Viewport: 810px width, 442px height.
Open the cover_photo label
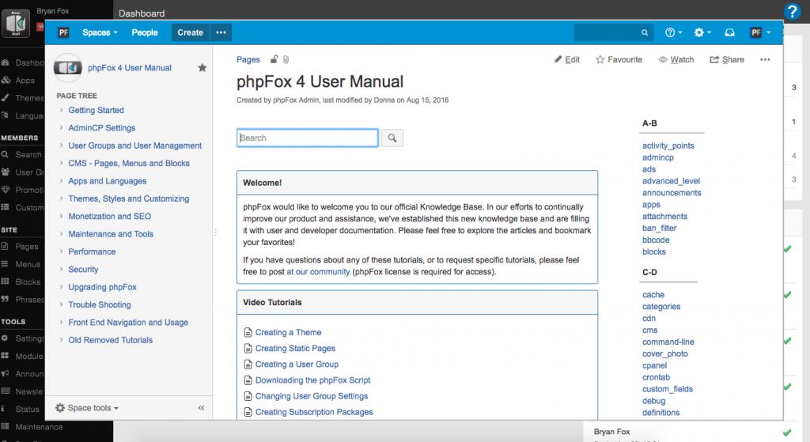[664, 353]
